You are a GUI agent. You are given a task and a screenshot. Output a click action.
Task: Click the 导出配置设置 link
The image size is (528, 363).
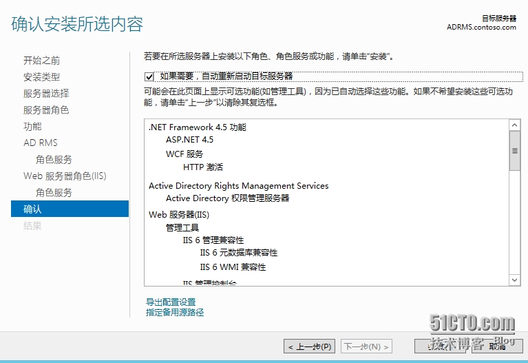point(171,302)
